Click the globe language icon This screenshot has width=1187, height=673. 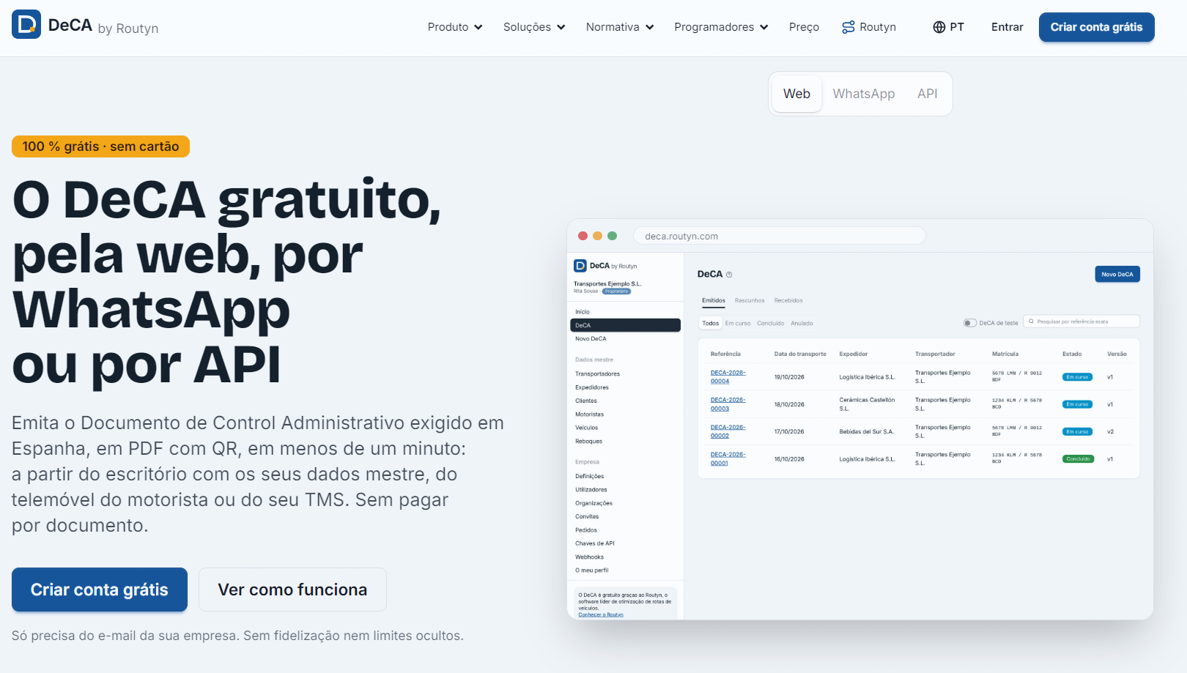pyautogui.click(x=939, y=27)
